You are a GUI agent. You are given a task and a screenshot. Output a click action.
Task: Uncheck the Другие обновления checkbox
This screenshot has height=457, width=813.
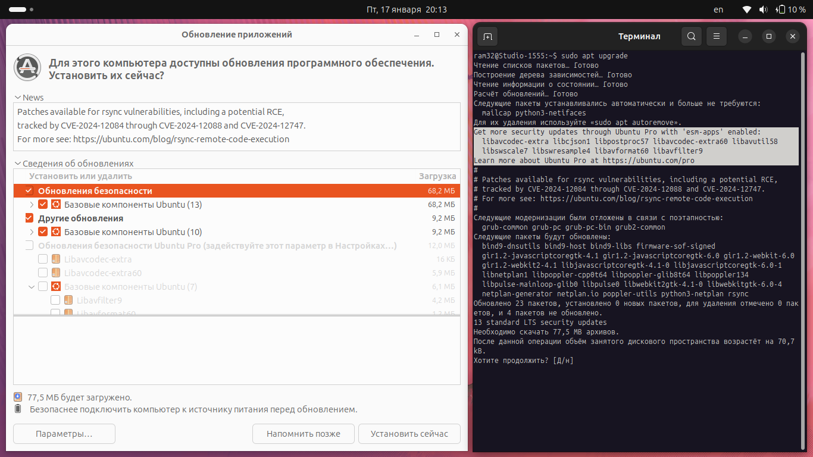(29, 218)
